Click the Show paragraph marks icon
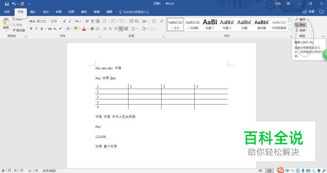327x173 pixels. coord(162,21)
